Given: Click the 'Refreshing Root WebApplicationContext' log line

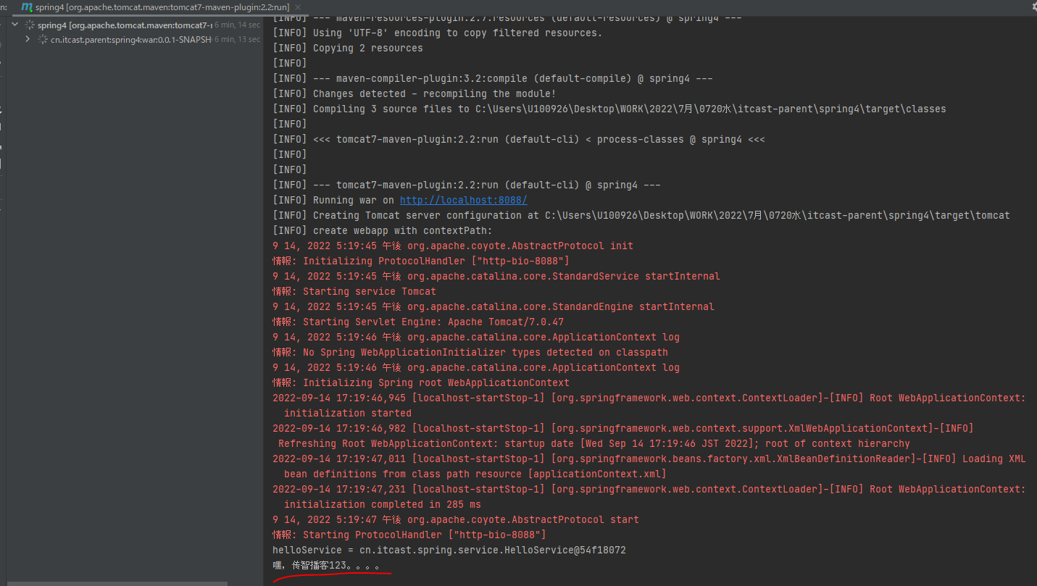Looking at the screenshot, I should [x=594, y=443].
